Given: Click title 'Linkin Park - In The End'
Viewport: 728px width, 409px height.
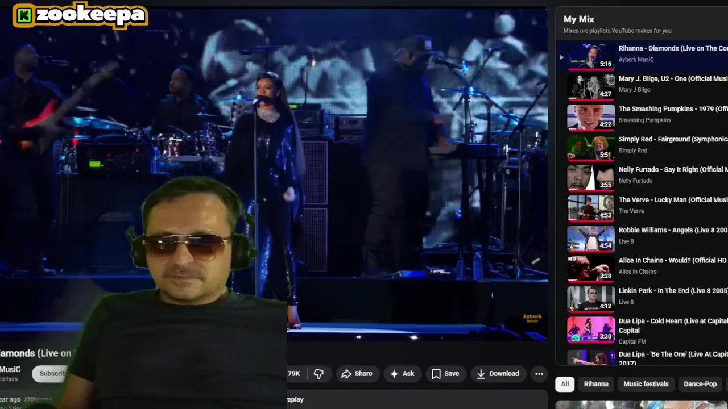Looking at the screenshot, I should 673,291.
